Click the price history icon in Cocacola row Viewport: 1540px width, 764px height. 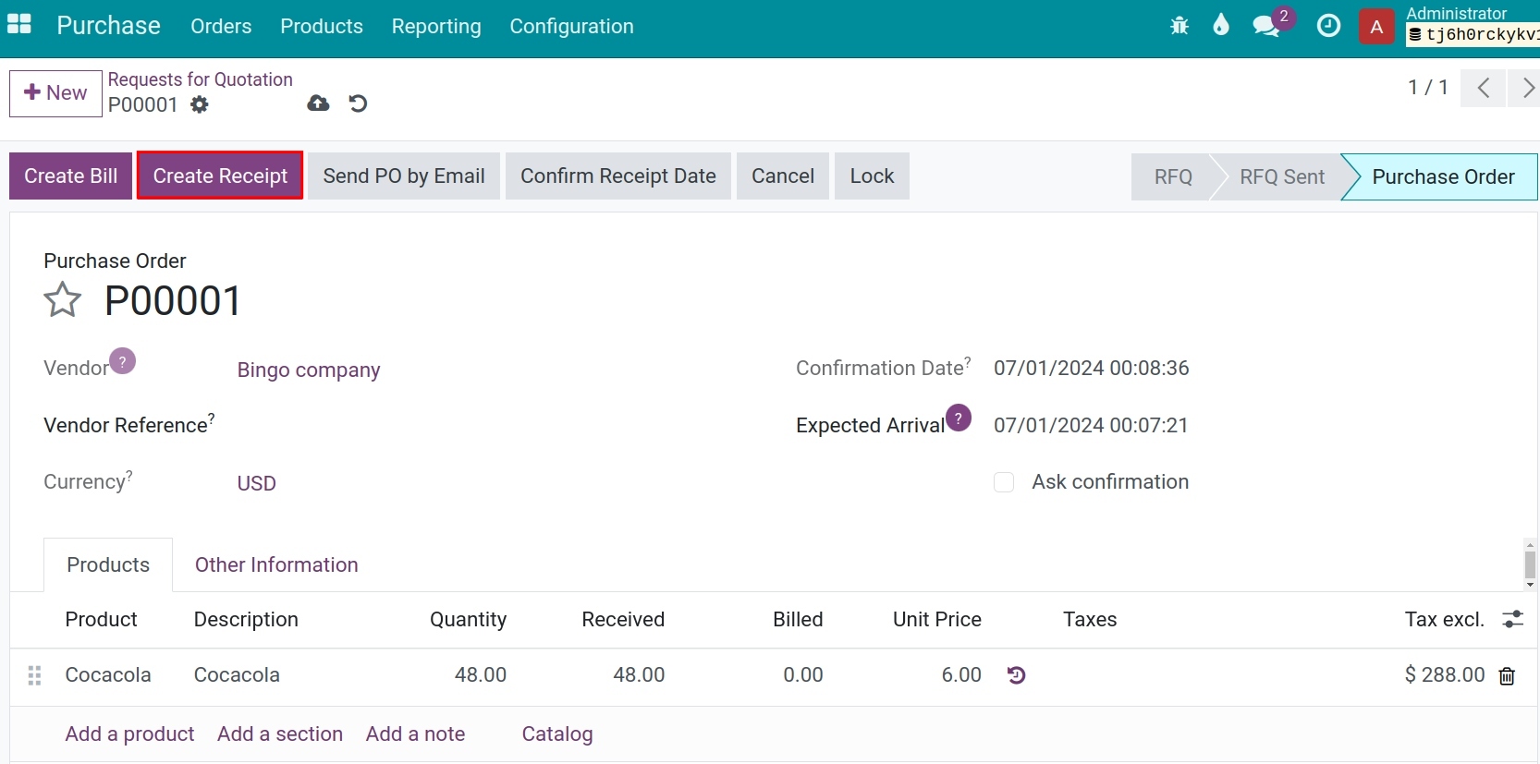(1016, 675)
